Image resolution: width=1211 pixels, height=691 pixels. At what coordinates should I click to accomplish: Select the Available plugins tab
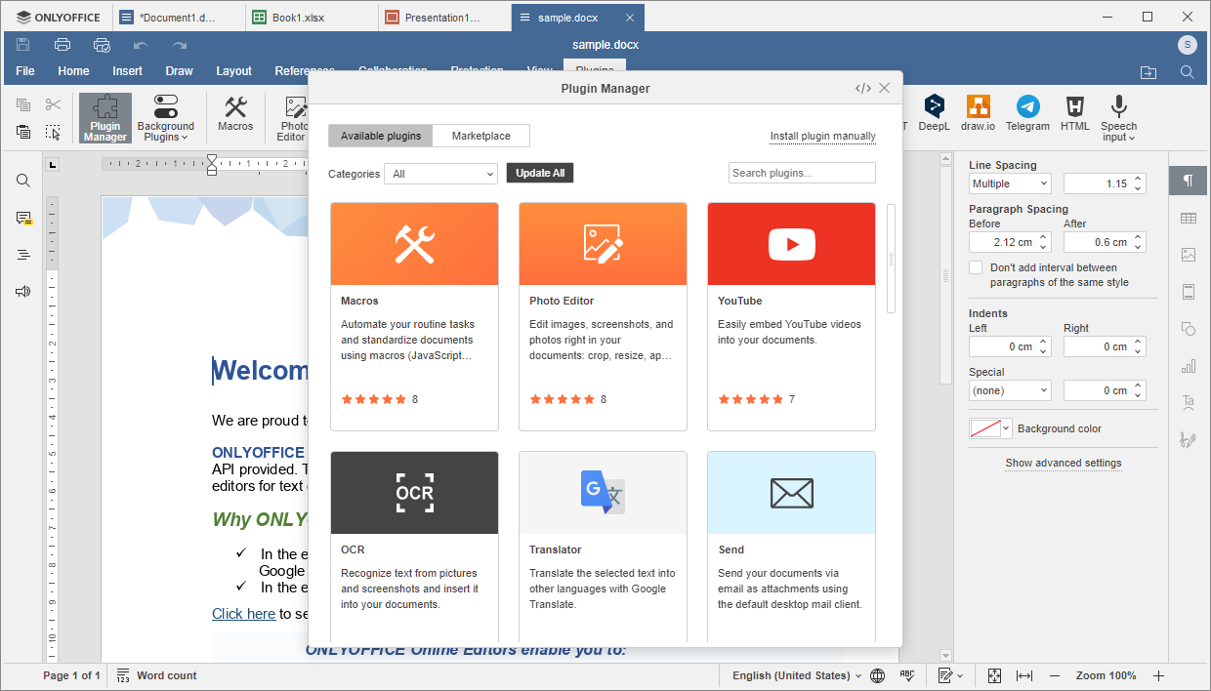coord(381,136)
